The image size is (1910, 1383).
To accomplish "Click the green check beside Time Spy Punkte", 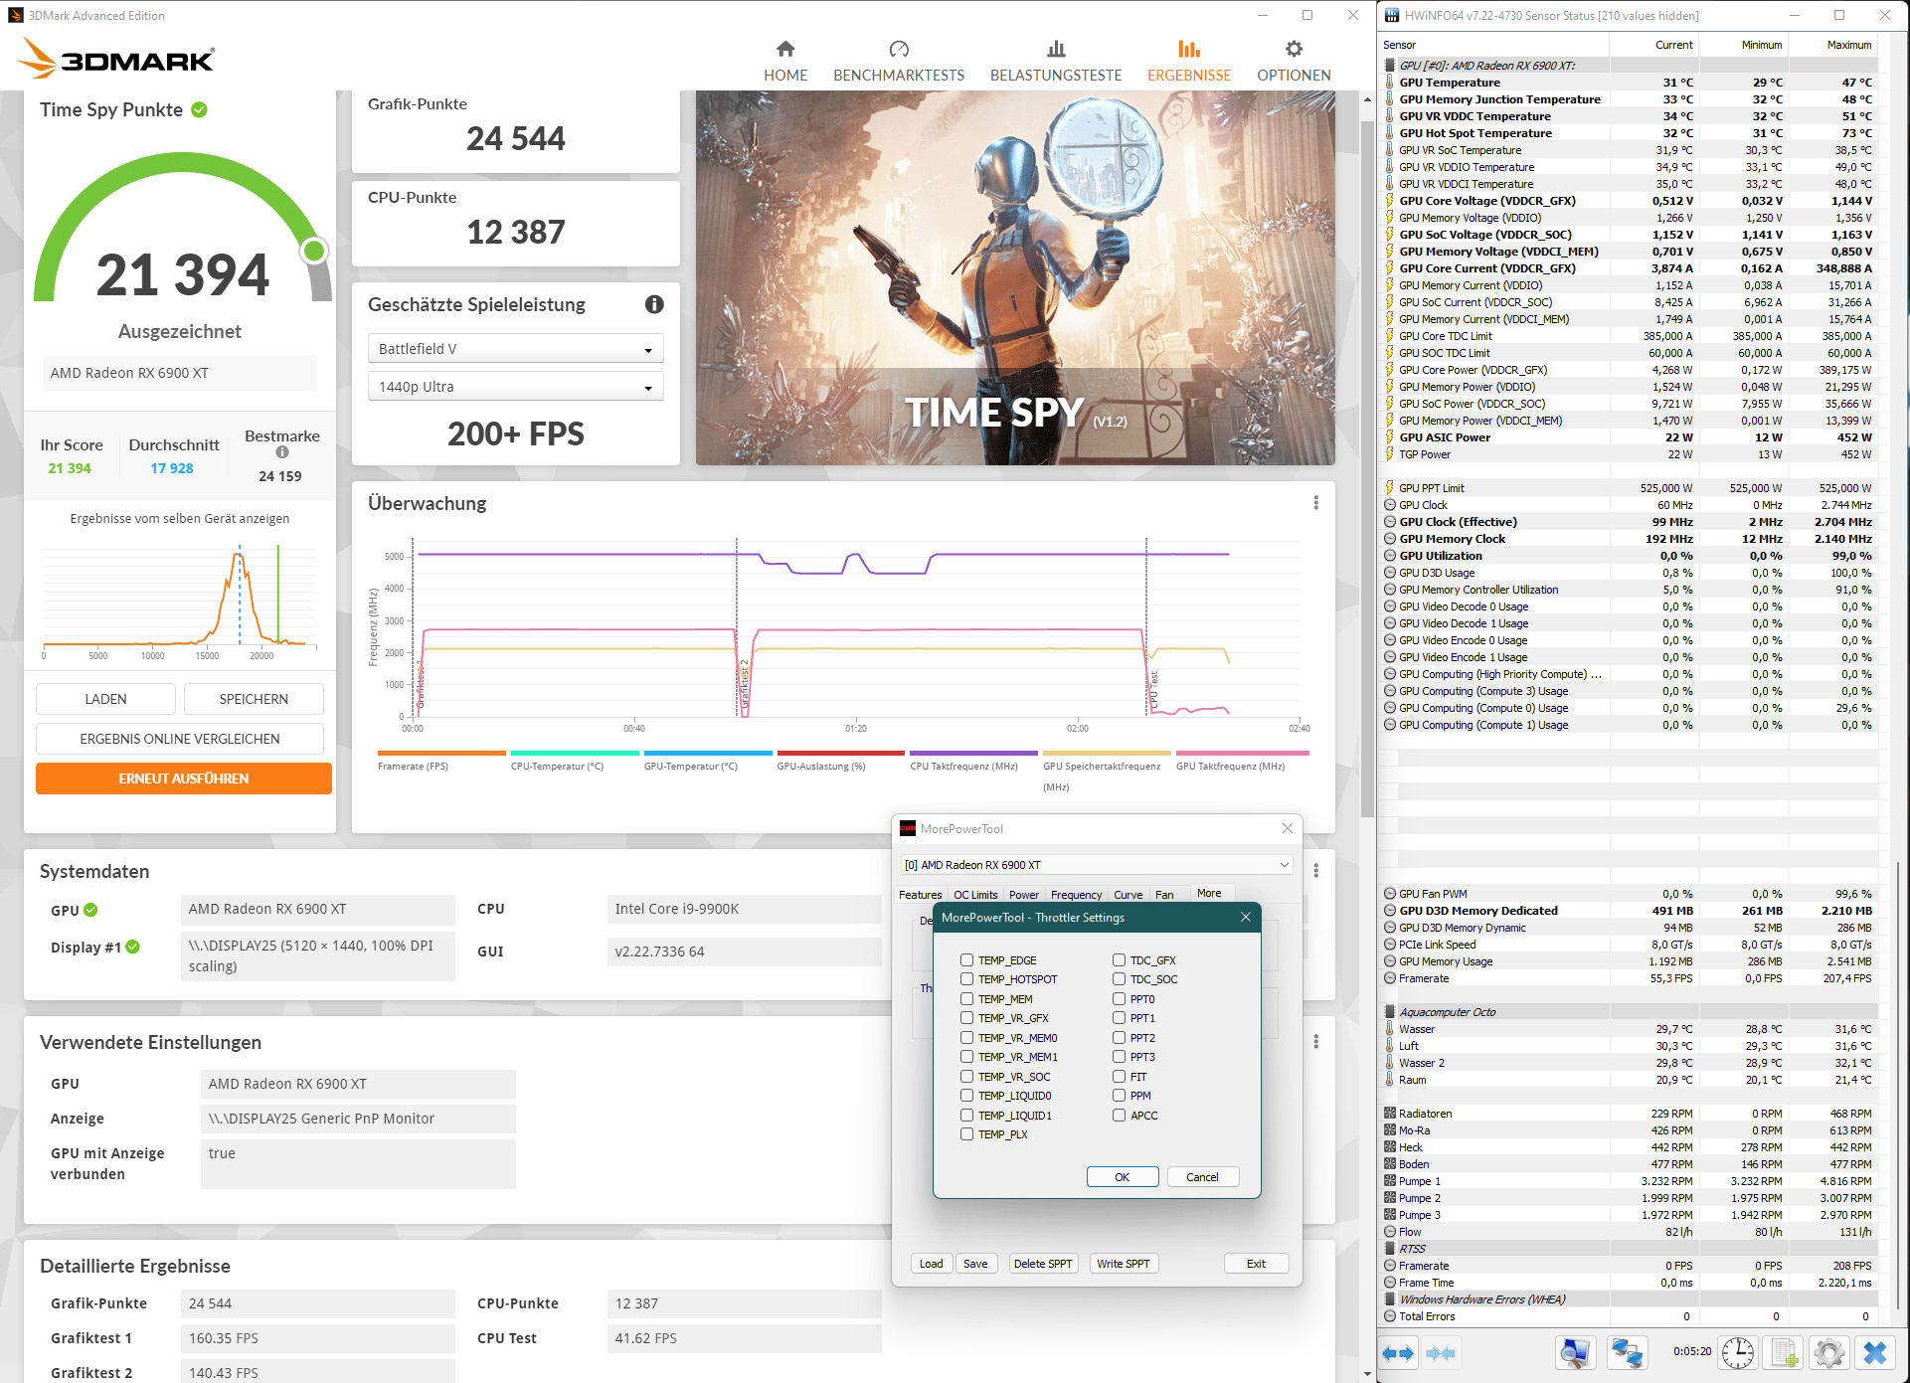I will coord(199,109).
